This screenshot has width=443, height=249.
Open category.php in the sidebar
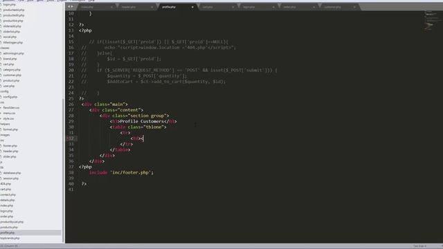point(12,70)
